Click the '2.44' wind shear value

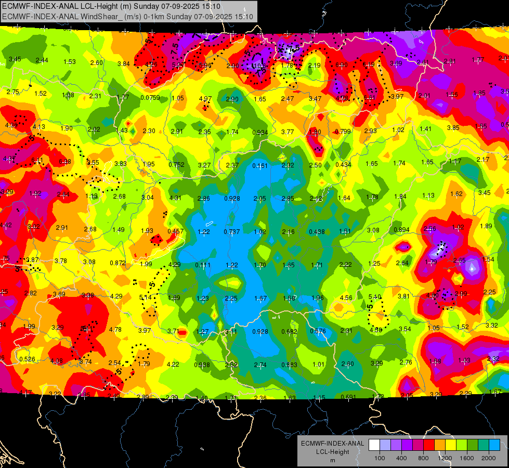coord(42,60)
